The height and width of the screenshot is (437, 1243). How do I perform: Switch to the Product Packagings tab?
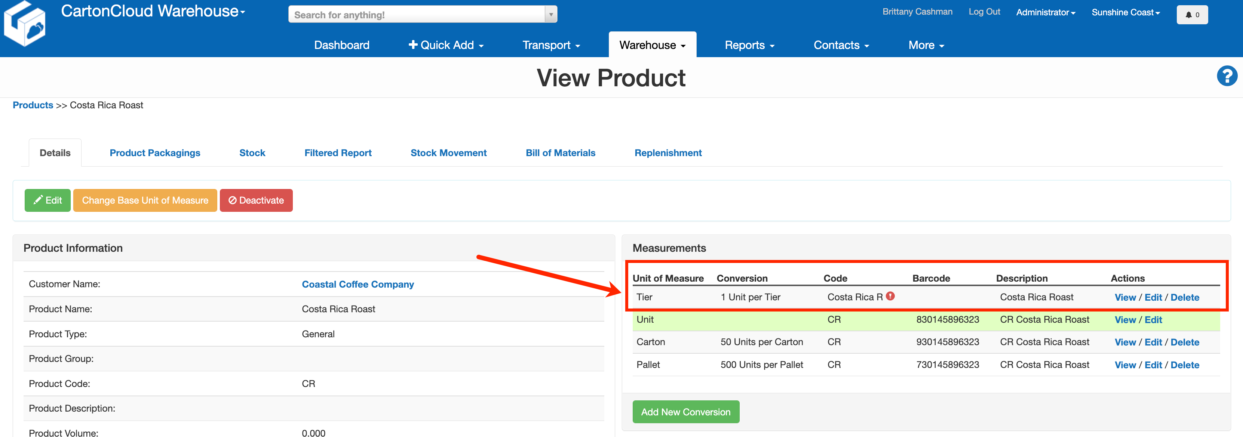(155, 153)
